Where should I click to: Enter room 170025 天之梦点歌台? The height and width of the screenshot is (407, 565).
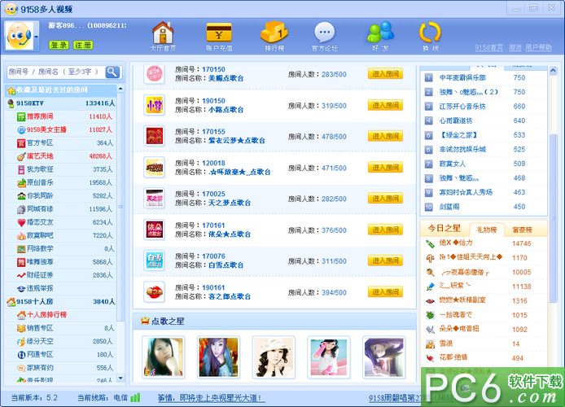point(385,199)
